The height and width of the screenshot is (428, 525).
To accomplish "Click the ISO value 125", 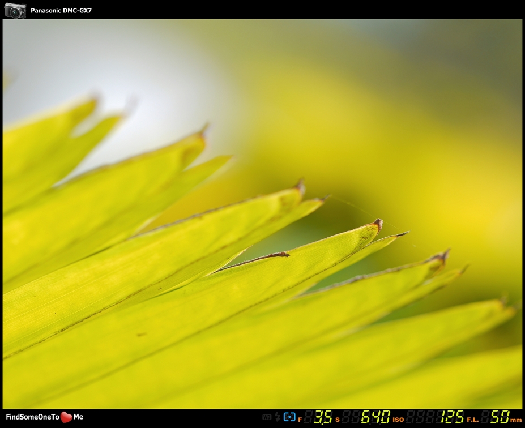I will (x=453, y=417).
